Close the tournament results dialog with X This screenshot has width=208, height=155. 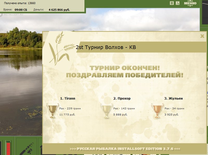coord(202,36)
